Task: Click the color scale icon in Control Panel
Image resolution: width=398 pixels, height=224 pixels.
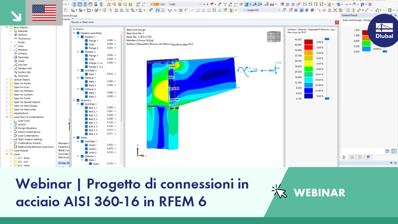Action: (x=344, y=157)
